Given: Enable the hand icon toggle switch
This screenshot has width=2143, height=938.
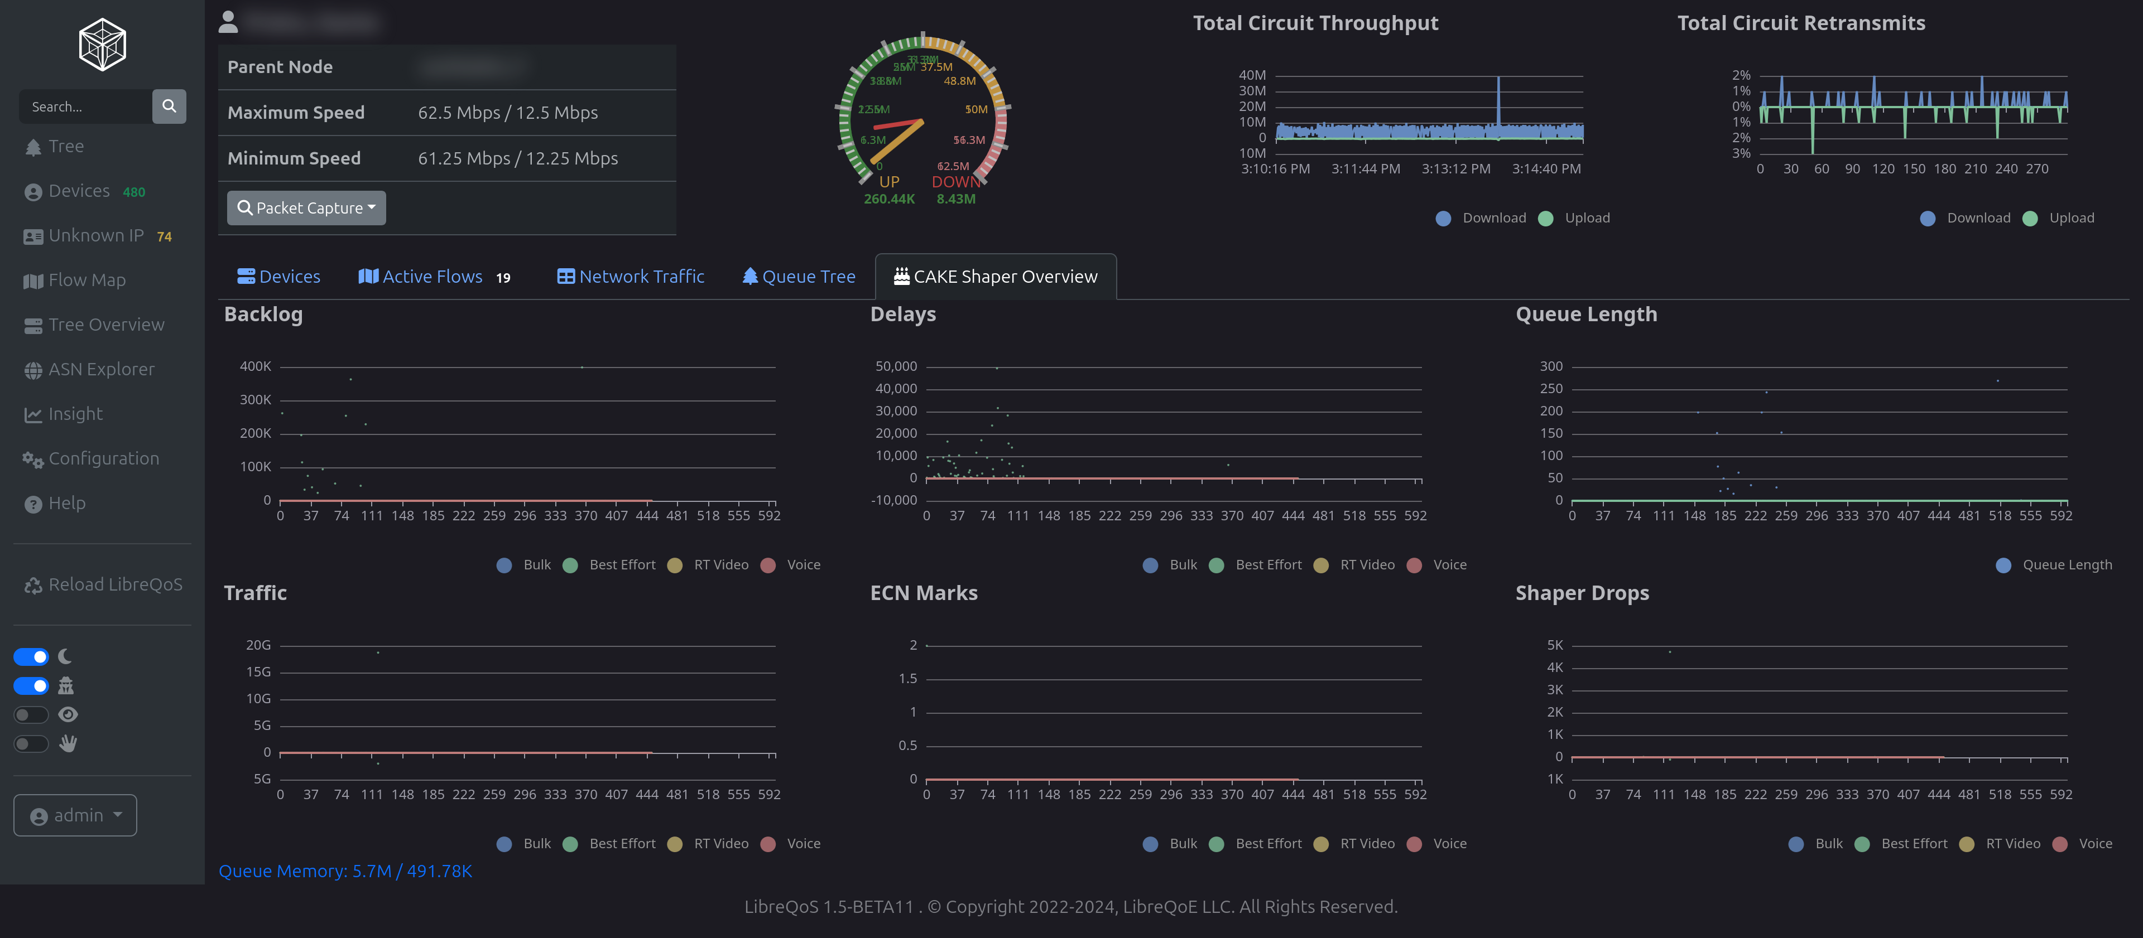Looking at the screenshot, I should pyautogui.click(x=32, y=743).
